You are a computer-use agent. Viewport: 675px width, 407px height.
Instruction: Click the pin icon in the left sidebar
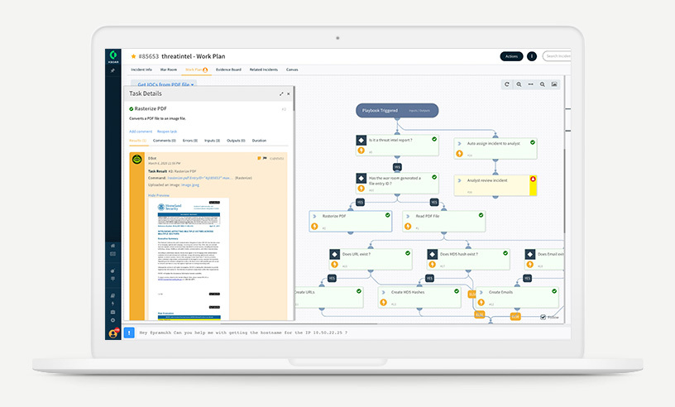point(112,71)
